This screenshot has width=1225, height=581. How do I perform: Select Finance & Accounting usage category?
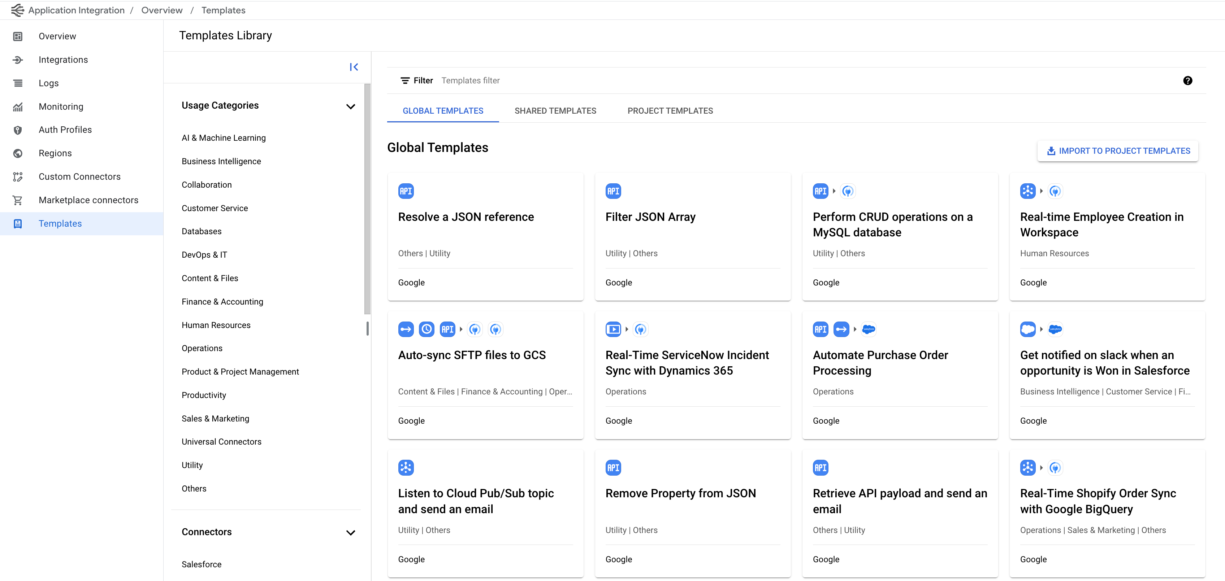coord(222,301)
